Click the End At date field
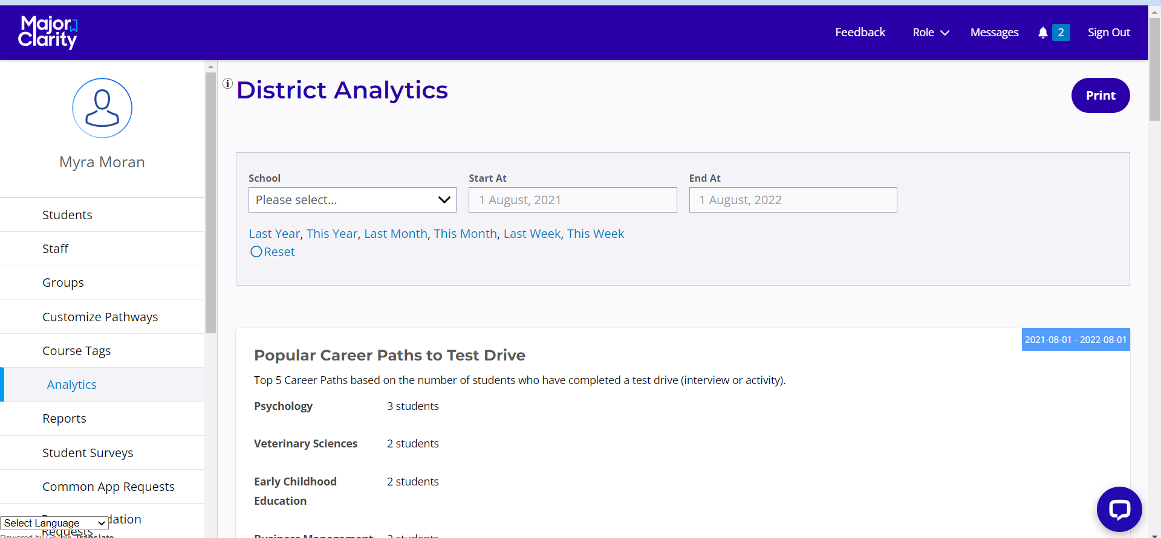This screenshot has height=538, width=1161. coord(792,200)
